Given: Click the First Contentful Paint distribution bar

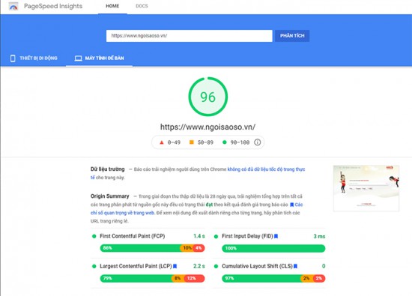Looking at the screenshot, I should [x=152, y=248].
